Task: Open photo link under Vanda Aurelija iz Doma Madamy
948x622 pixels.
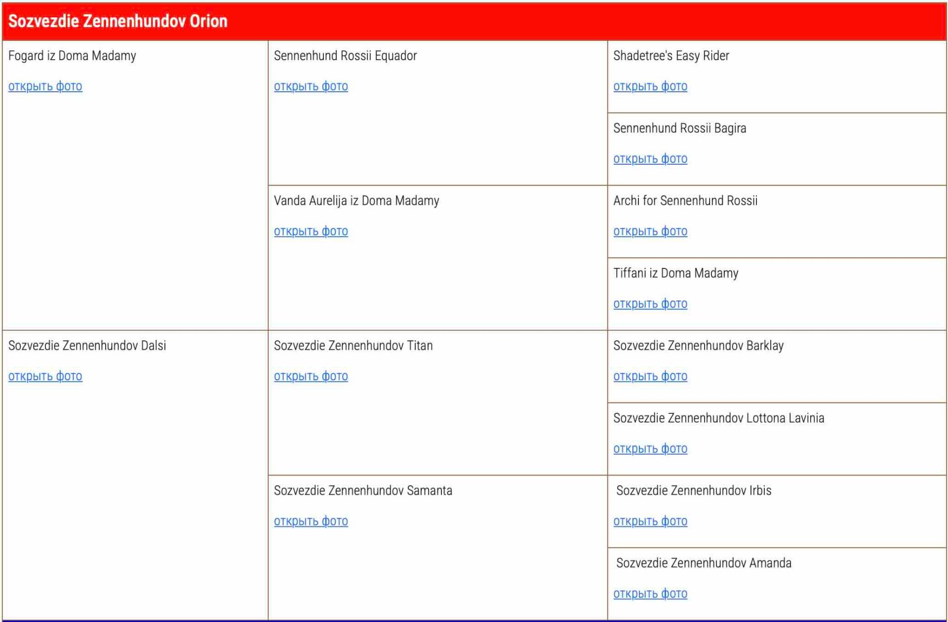Action: click(x=311, y=231)
